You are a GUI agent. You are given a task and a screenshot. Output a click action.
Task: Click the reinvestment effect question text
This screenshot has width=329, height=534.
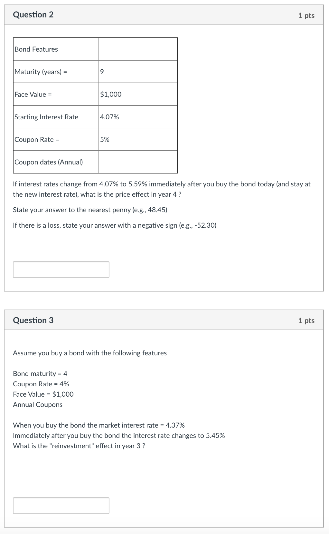(79, 446)
